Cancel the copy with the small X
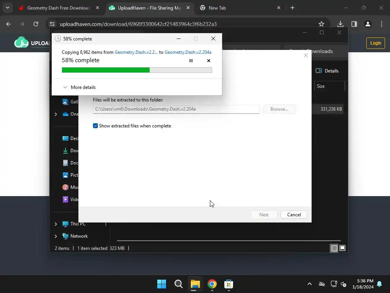This screenshot has width=390, height=293. click(x=208, y=61)
